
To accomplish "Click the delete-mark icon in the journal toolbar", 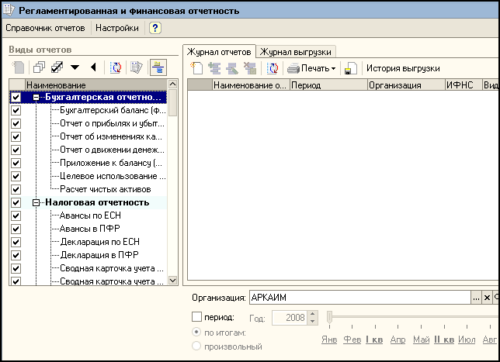I will [250, 68].
